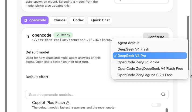The width and height of the screenshot is (192, 112).
Task: Click the search magnifier icon
Action: (163, 94)
